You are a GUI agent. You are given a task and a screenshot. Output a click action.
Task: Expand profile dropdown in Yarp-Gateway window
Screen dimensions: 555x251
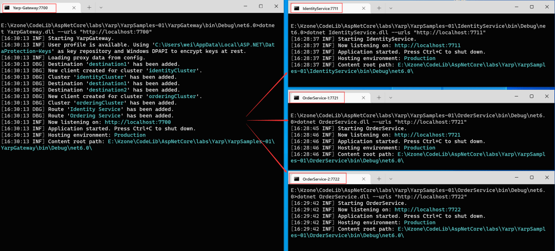pos(101,7)
